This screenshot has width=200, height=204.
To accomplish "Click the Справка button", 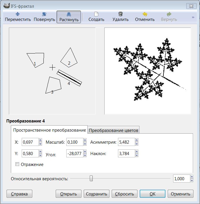I will click(x=19, y=194).
